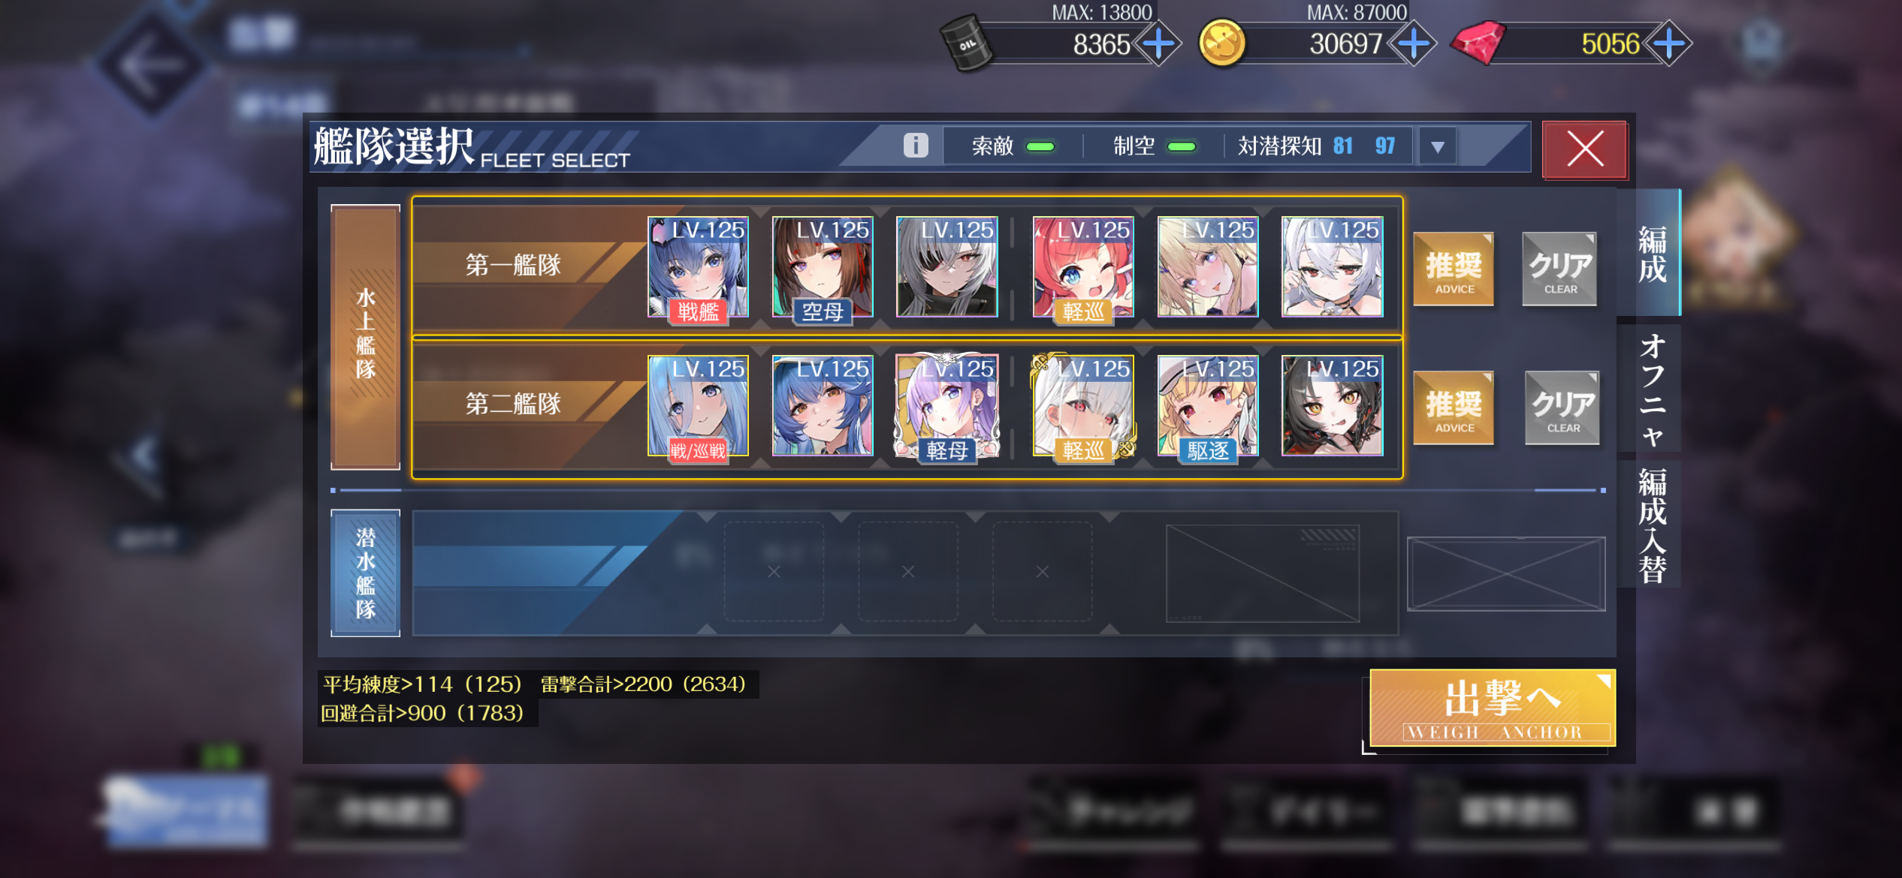Expand the fleet stats dropdown arrow

point(1437,146)
